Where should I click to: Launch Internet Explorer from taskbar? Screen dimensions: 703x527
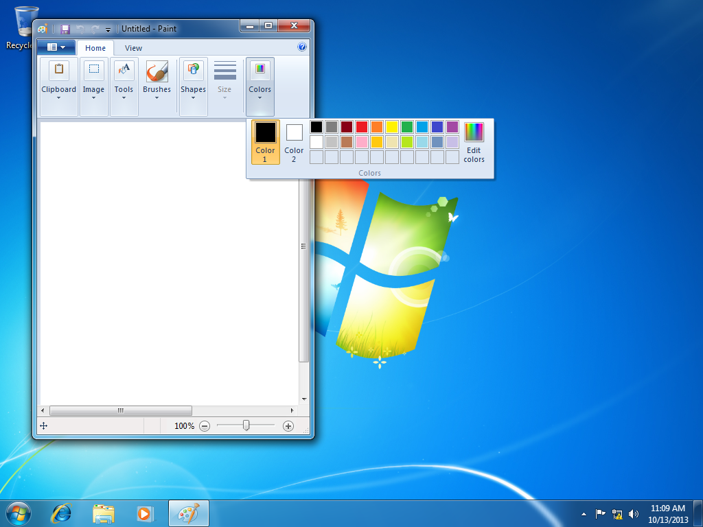(61, 513)
